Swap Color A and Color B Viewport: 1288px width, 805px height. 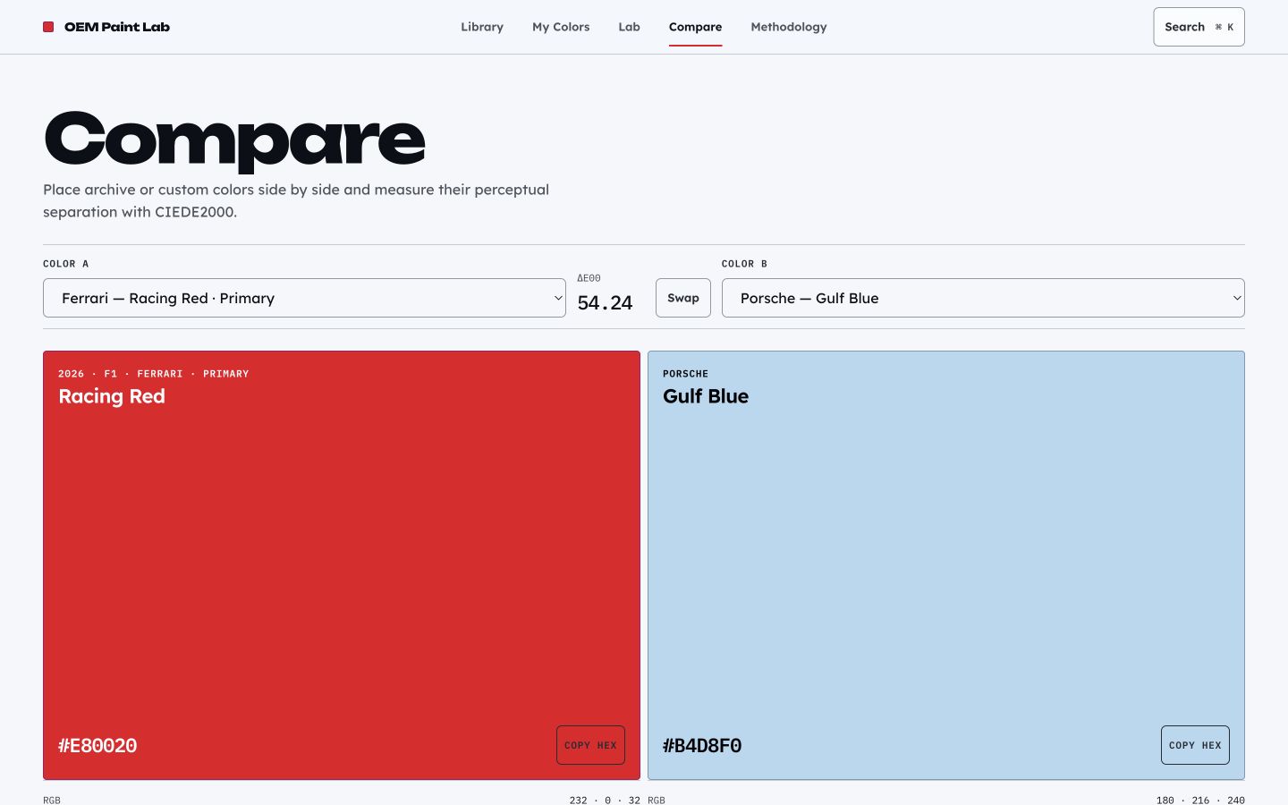pyautogui.click(x=683, y=298)
